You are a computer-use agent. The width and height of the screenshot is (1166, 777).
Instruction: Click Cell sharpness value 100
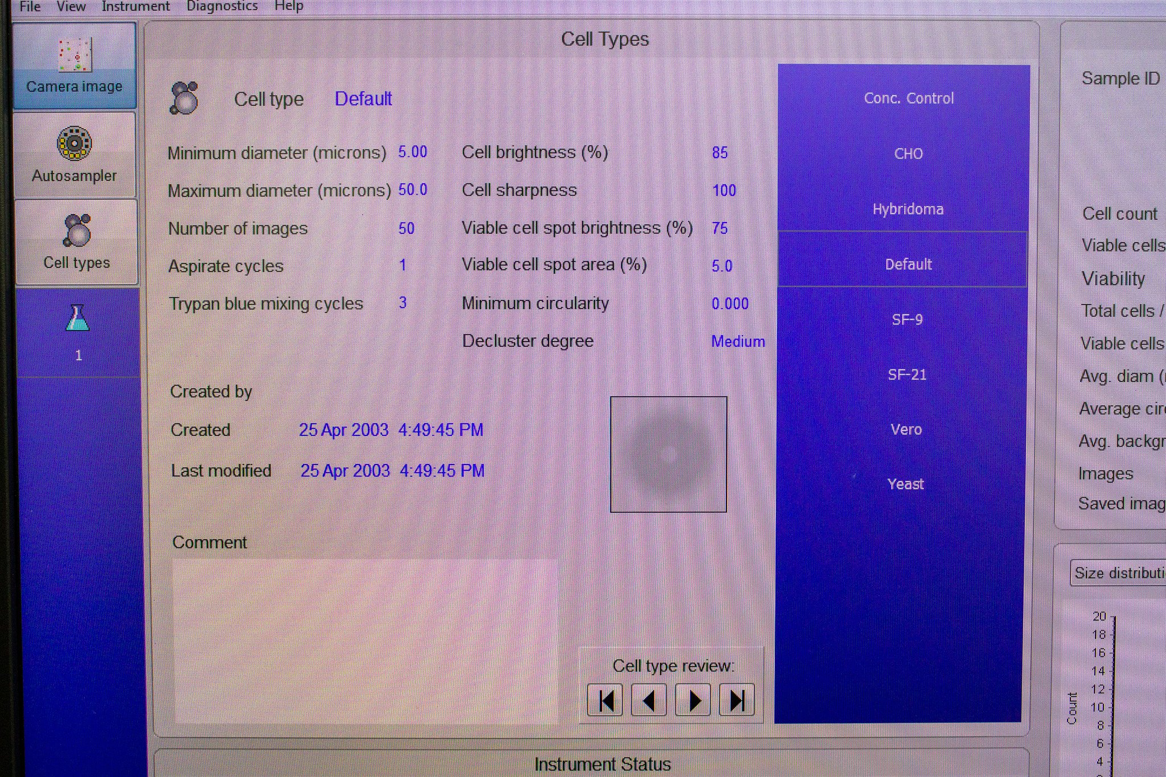point(724,191)
